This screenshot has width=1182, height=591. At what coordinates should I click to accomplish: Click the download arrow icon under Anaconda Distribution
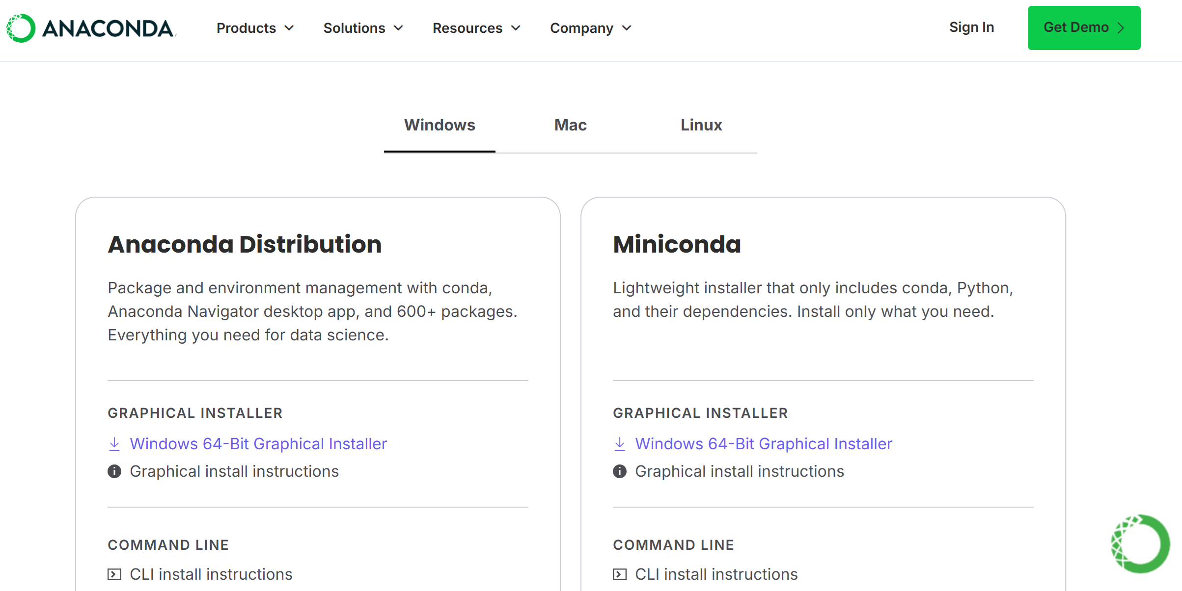[x=114, y=444]
